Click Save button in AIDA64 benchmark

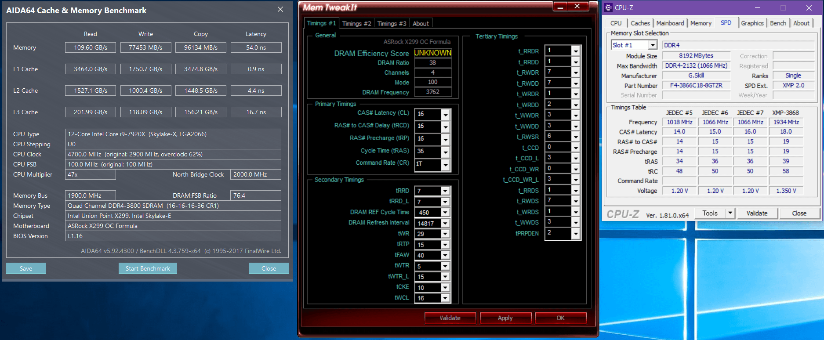point(26,268)
